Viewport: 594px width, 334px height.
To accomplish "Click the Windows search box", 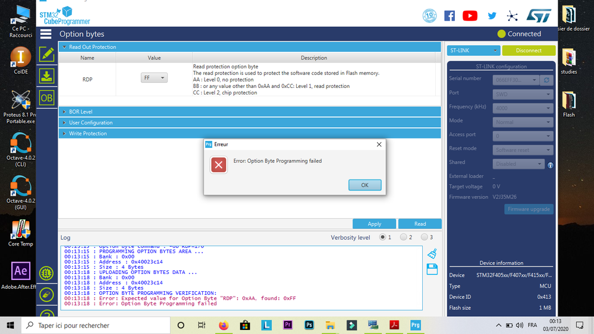I will click(x=96, y=325).
